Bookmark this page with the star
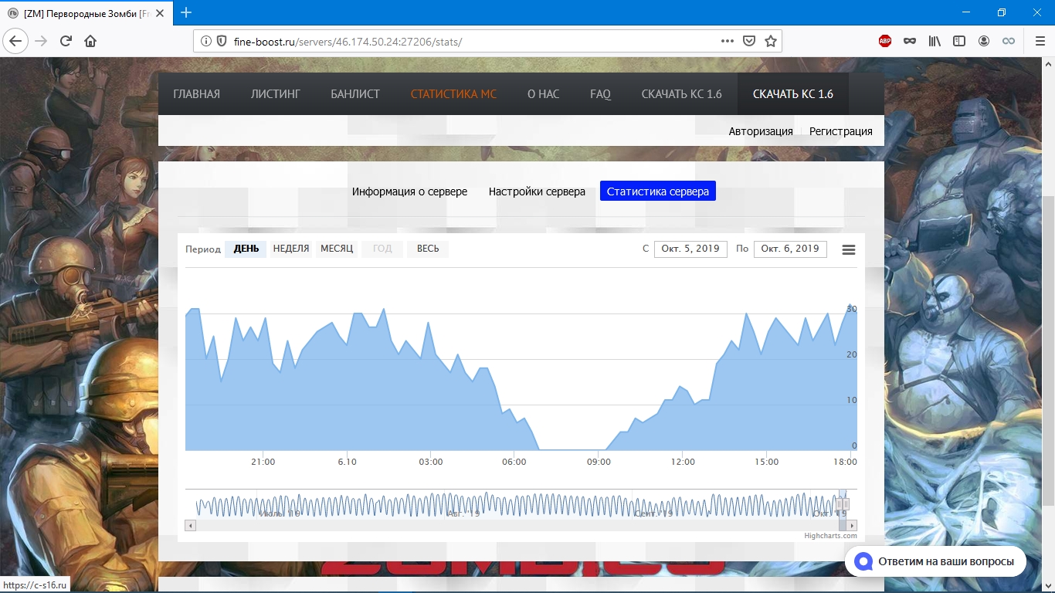This screenshot has width=1055, height=593. [x=771, y=41]
